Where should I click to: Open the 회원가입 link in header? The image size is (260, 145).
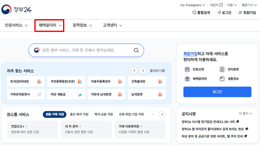coord(247,13)
